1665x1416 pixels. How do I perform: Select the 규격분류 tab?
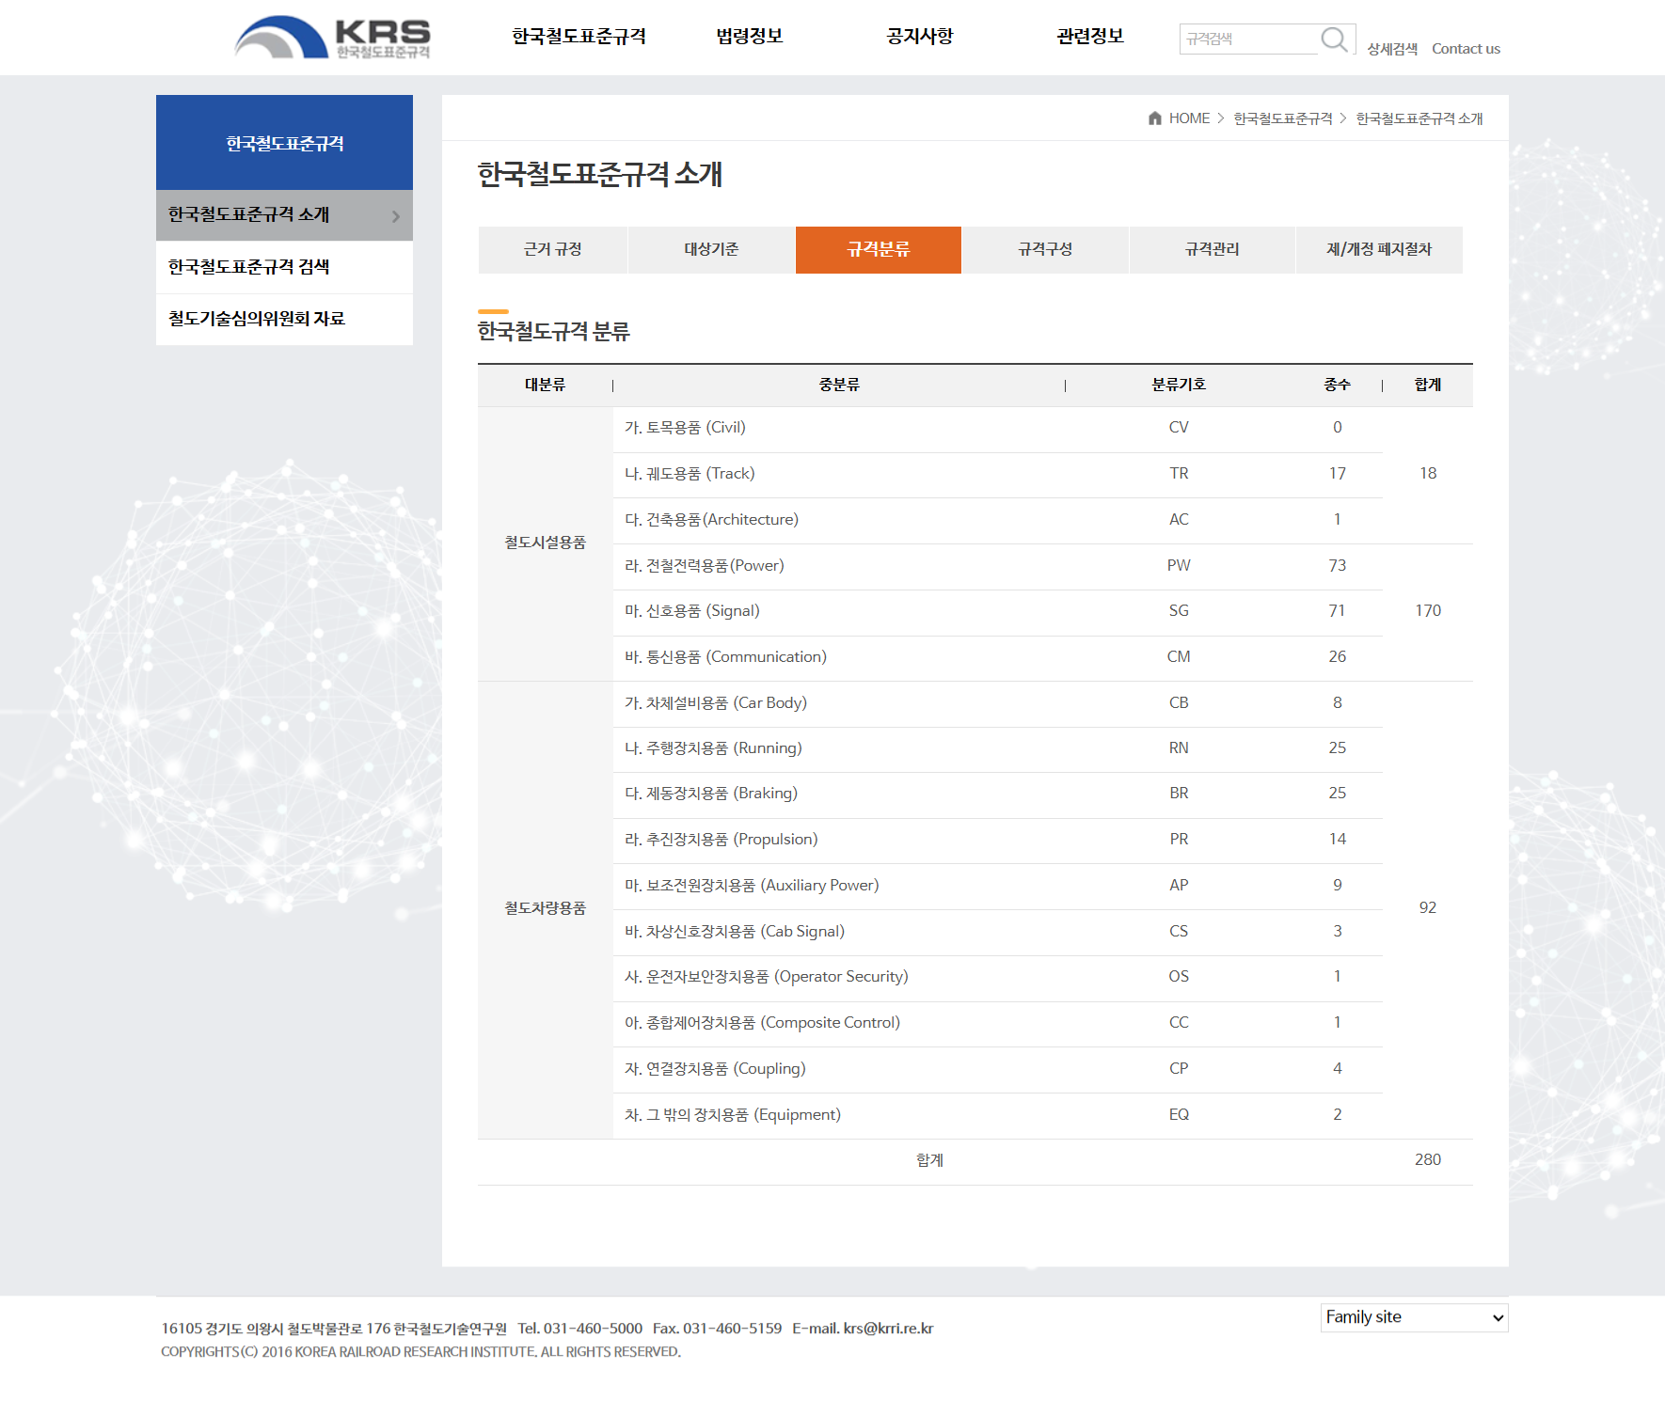[x=878, y=249]
